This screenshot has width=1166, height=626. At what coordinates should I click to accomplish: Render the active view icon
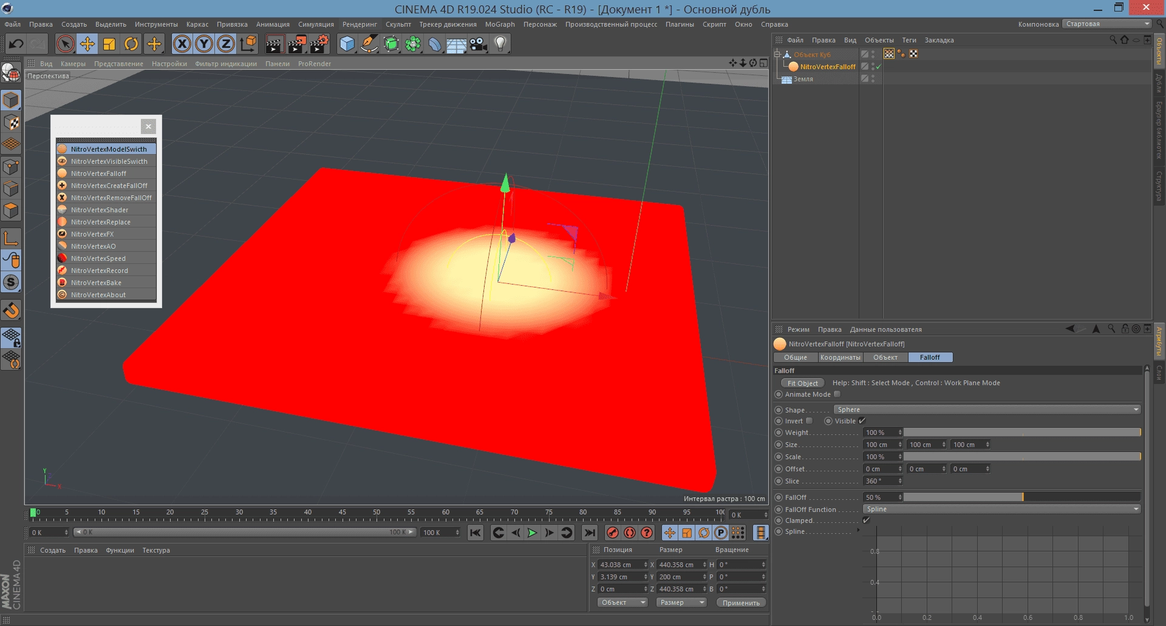[x=274, y=44]
